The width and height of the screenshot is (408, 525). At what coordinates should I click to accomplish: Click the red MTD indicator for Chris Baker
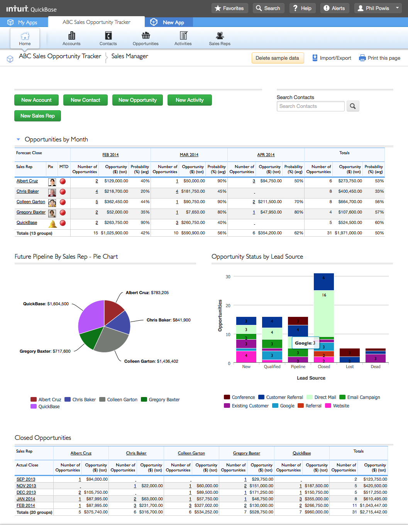click(x=63, y=192)
